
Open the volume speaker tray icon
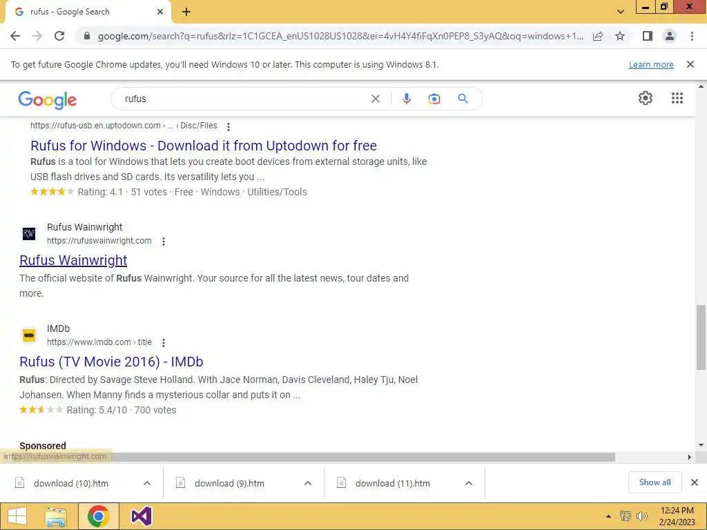[641, 516]
